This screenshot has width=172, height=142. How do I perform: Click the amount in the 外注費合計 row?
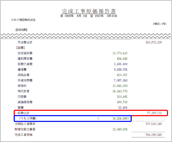(x=154, y=42)
